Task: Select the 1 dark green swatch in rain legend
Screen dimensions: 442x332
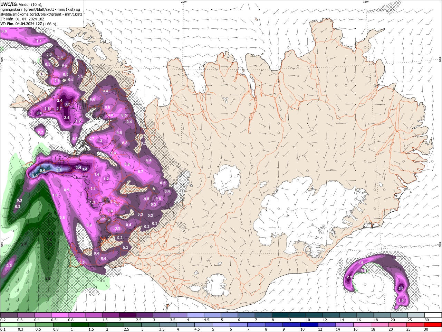Action: coord(79,325)
